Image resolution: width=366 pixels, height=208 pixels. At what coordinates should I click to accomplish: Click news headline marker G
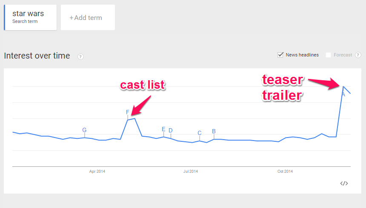point(84,130)
